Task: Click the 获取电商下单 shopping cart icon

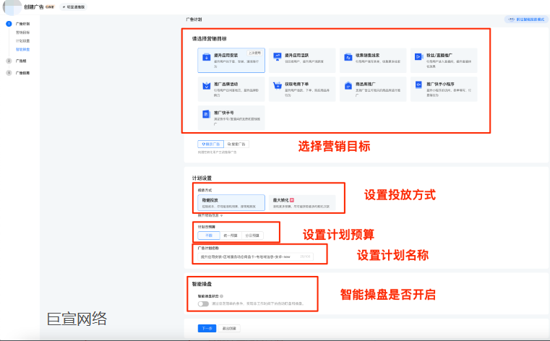Action: pos(278,85)
